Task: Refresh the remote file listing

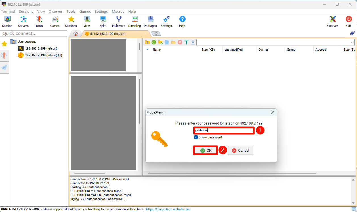Action: tap(154, 42)
